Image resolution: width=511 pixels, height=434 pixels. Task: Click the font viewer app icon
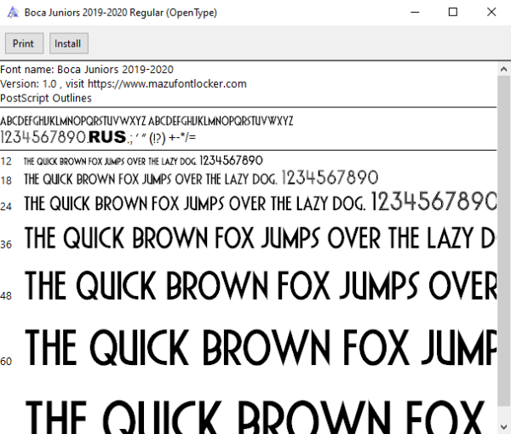[13, 13]
